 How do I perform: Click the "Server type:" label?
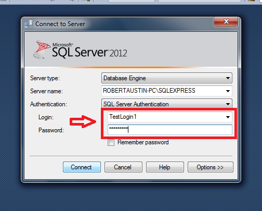tap(45, 78)
